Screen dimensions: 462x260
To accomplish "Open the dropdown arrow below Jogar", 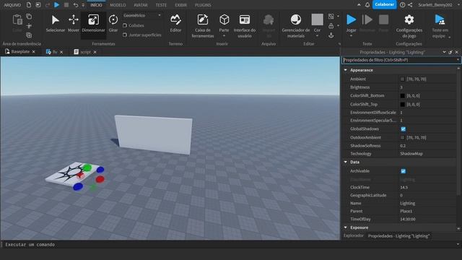I will (x=351, y=36).
